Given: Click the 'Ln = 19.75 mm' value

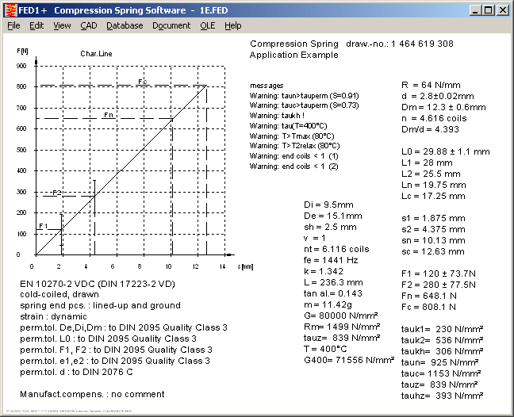Looking at the screenshot, I should point(434,185).
